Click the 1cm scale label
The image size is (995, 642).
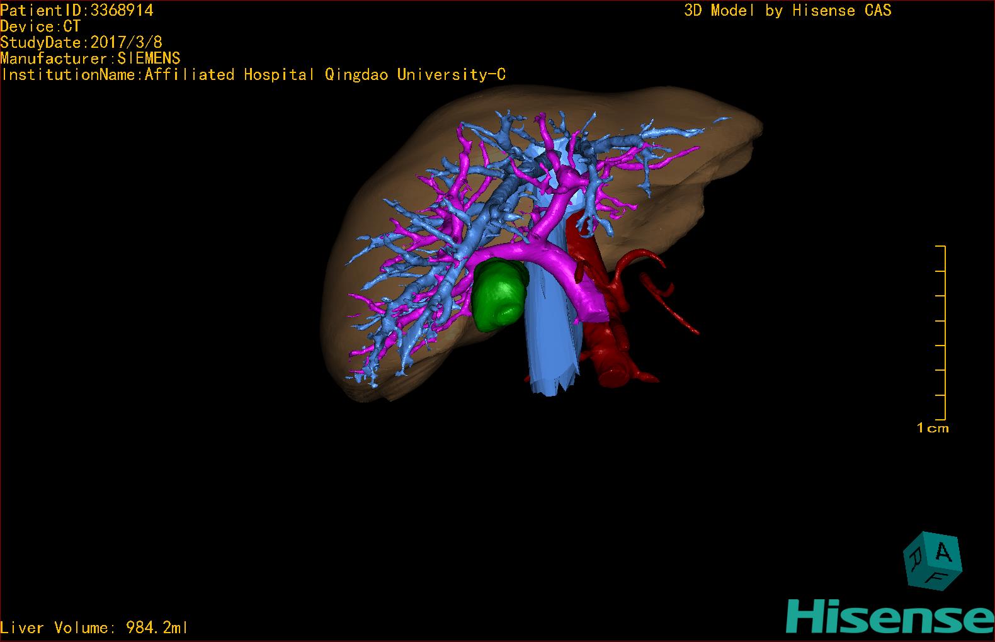(x=933, y=428)
